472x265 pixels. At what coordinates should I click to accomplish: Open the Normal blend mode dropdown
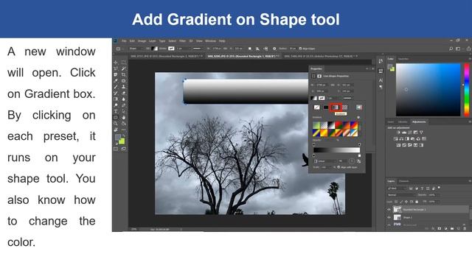point(401,194)
